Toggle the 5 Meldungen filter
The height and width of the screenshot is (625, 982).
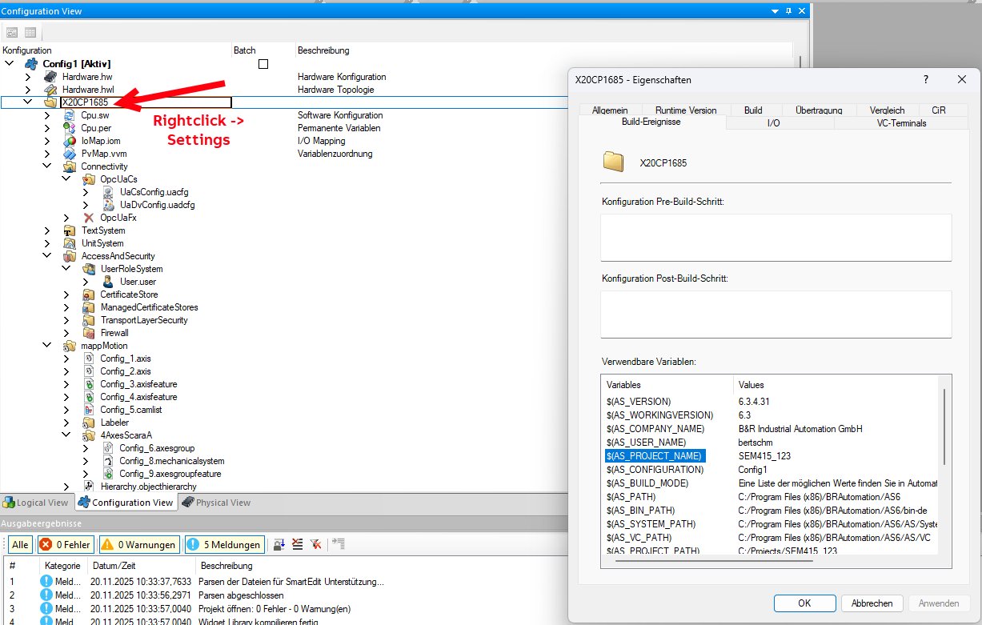coord(224,545)
